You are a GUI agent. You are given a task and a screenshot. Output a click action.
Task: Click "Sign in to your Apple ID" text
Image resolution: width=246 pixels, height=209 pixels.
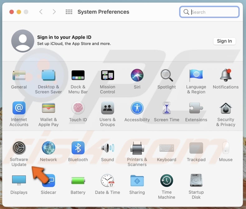(64, 37)
